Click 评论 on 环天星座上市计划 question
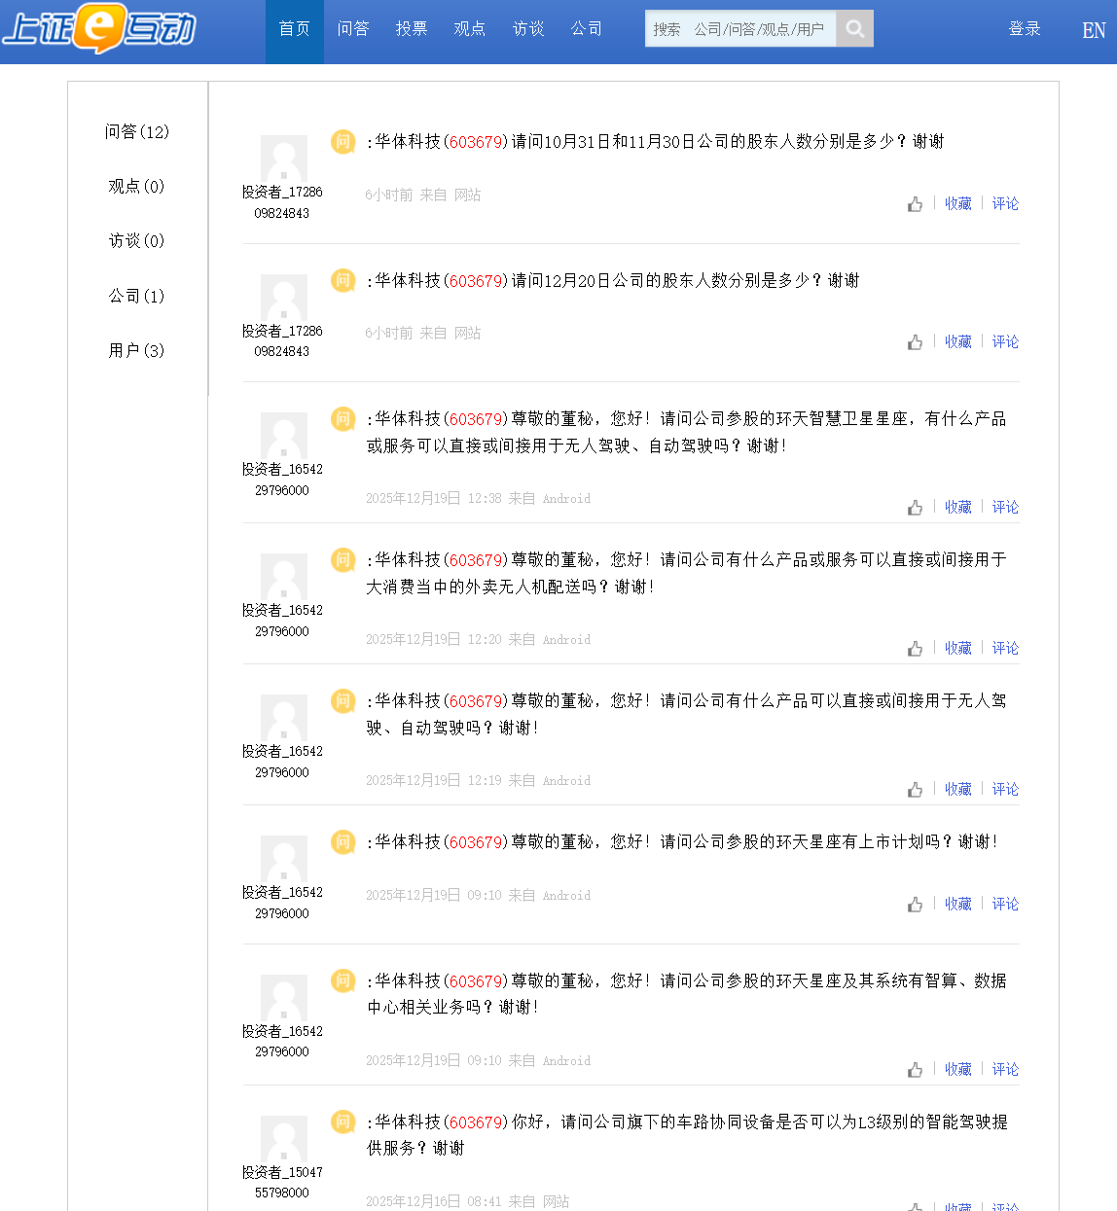This screenshot has width=1117, height=1211. tap(1005, 904)
